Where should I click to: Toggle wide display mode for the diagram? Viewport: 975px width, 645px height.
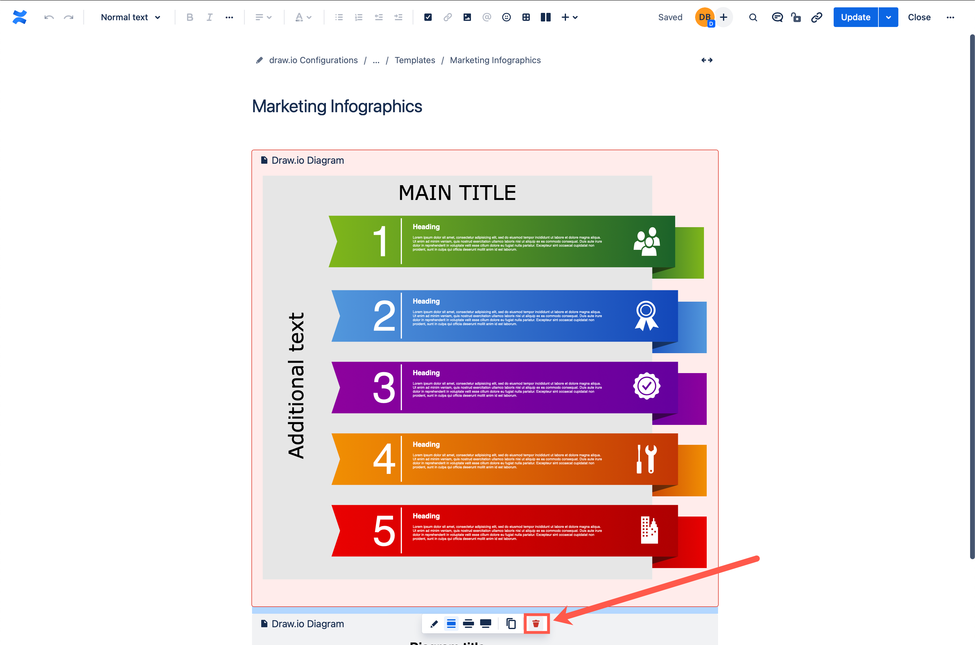tap(468, 624)
